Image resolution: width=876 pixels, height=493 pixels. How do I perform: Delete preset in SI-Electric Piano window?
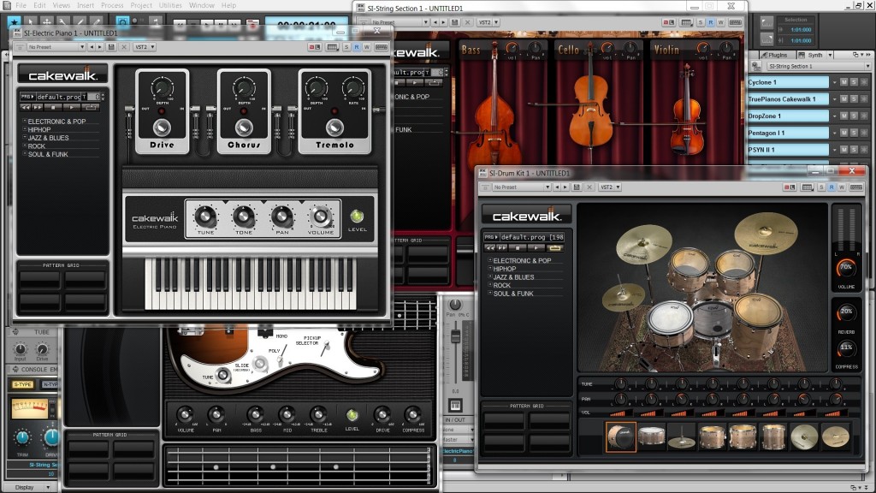(124, 47)
